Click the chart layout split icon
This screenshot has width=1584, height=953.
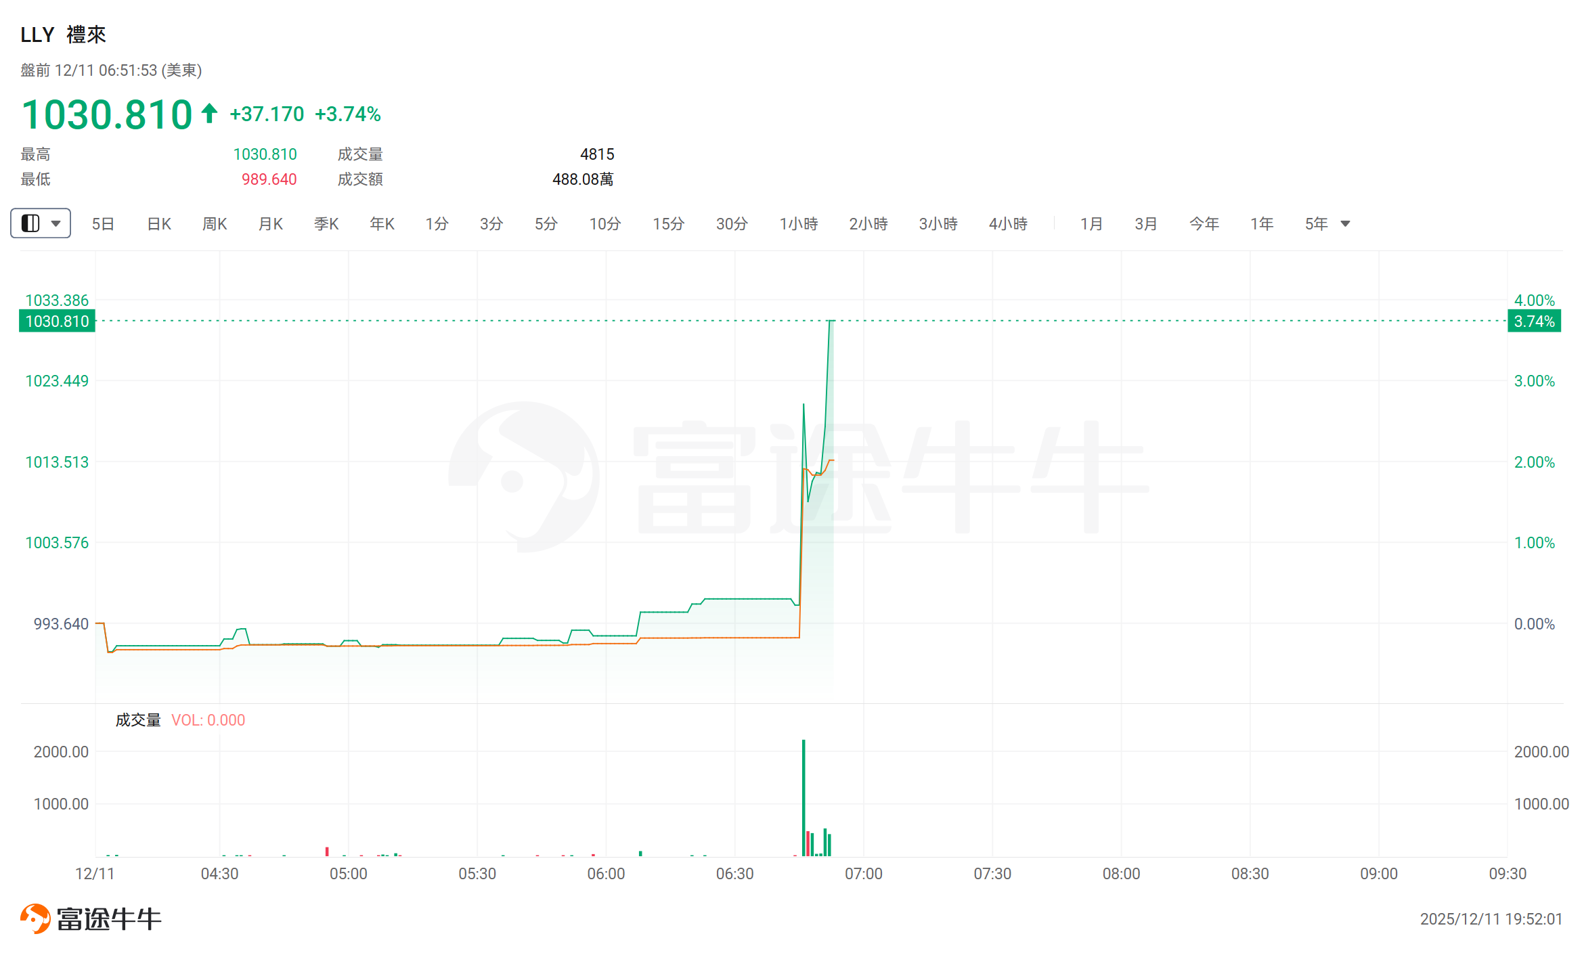(x=30, y=223)
